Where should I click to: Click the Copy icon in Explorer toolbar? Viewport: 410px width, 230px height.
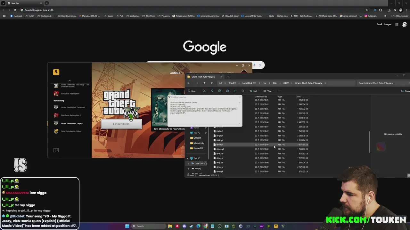212,91
